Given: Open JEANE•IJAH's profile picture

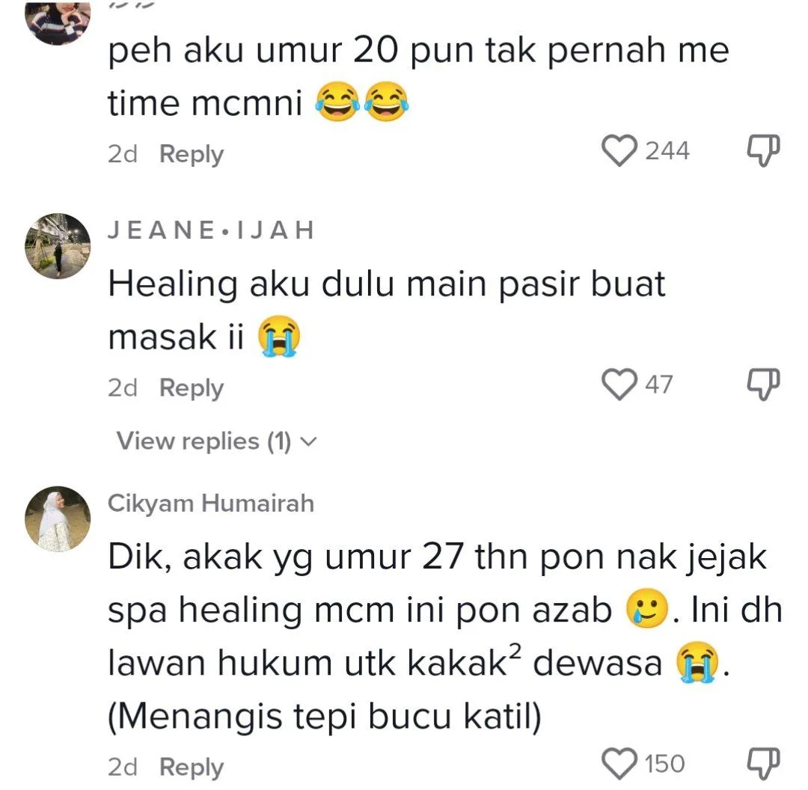Looking at the screenshot, I should [58, 246].
